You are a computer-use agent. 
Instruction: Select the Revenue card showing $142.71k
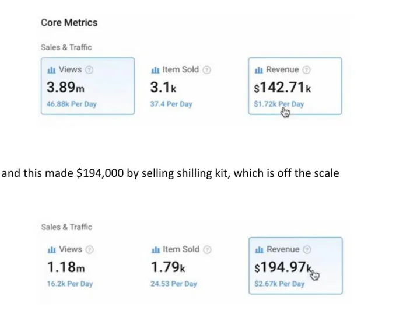(x=295, y=86)
